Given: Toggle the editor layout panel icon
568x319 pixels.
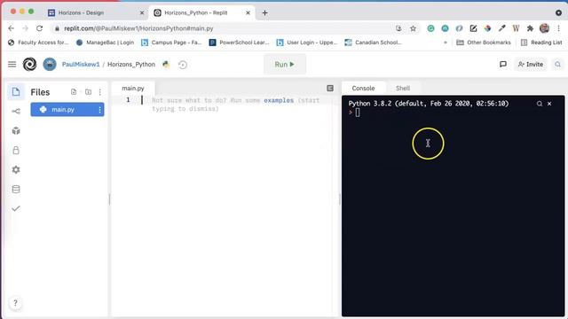Looking at the screenshot, I should click(330, 89).
